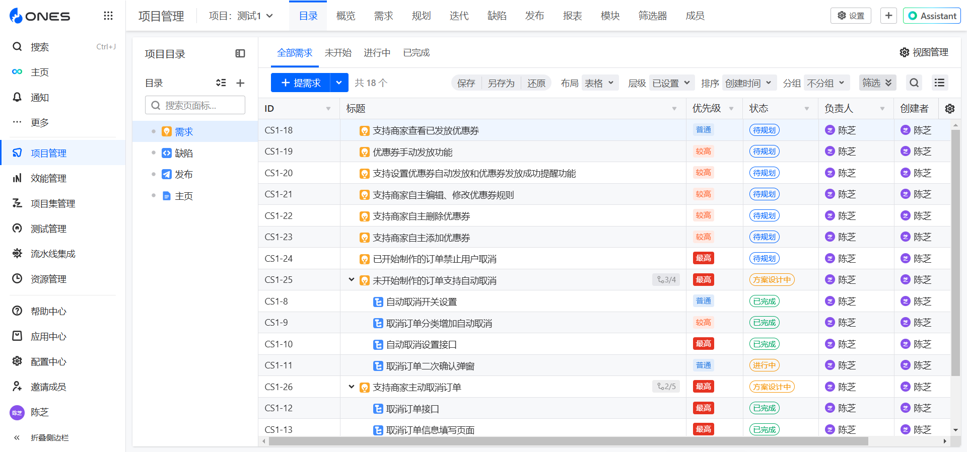The height and width of the screenshot is (452, 967).
Task: Click the 设置 settings button
Action: click(851, 16)
